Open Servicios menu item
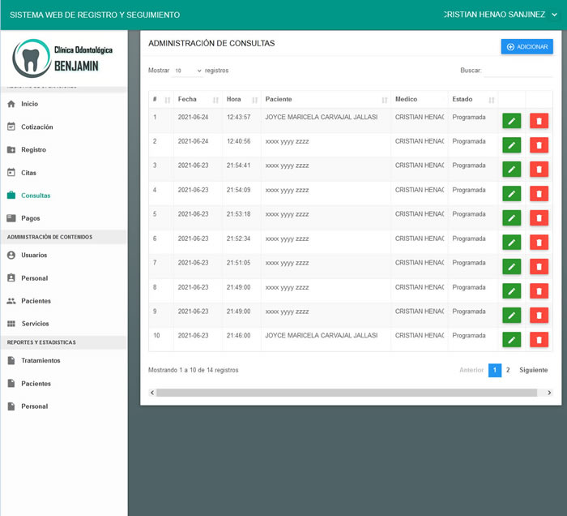567x516 pixels. (x=35, y=324)
